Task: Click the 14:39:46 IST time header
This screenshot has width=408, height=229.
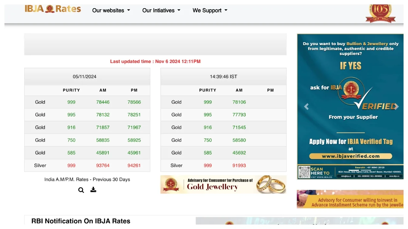Action: coord(223,77)
